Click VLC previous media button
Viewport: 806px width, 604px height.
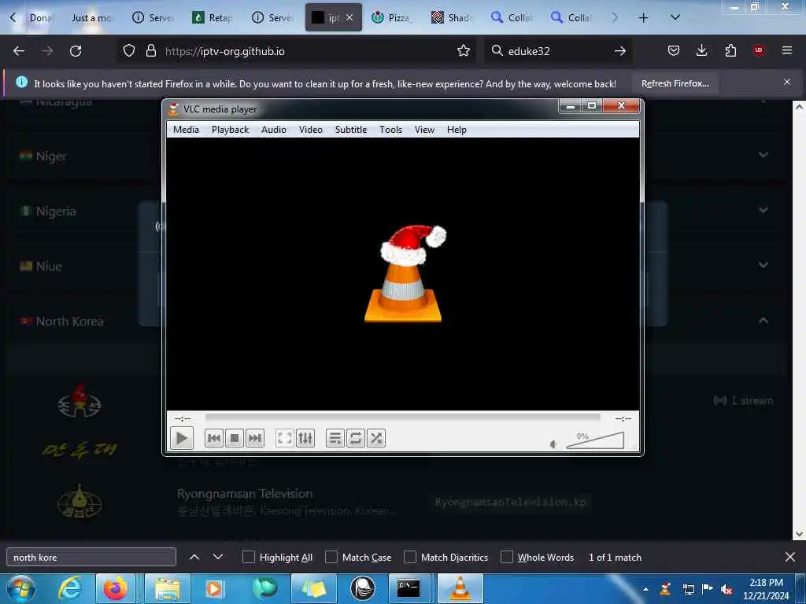tap(214, 438)
